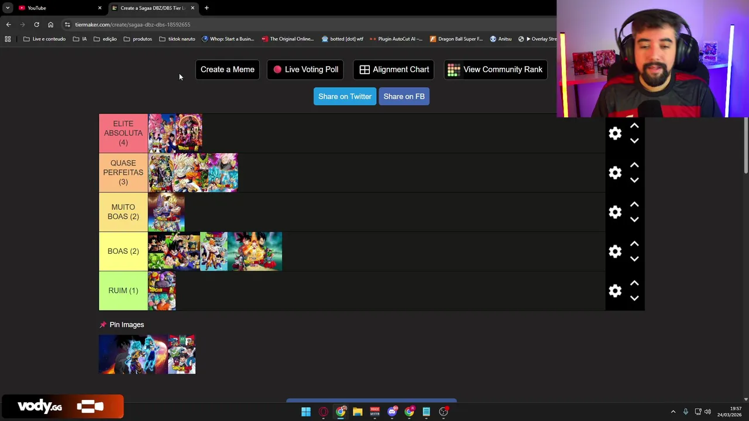
Task: Move BOAS row up arrow
Action: click(x=634, y=244)
